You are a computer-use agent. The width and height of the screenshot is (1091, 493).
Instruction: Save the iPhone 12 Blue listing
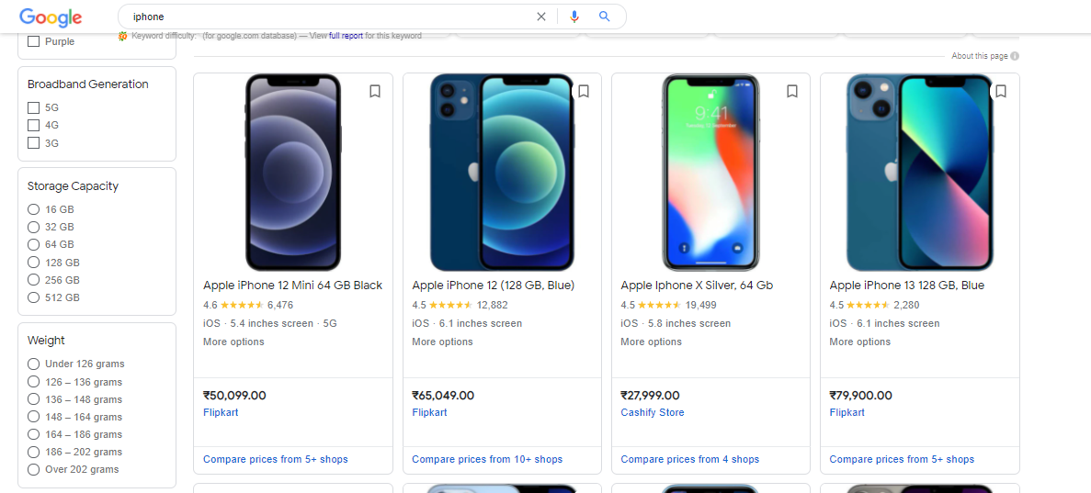583,91
